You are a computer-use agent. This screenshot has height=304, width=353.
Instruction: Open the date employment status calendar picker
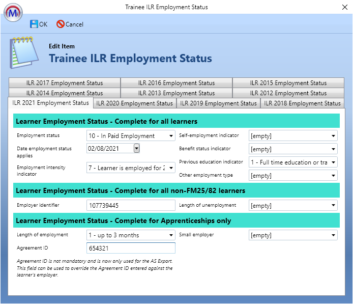coord(136,149)
